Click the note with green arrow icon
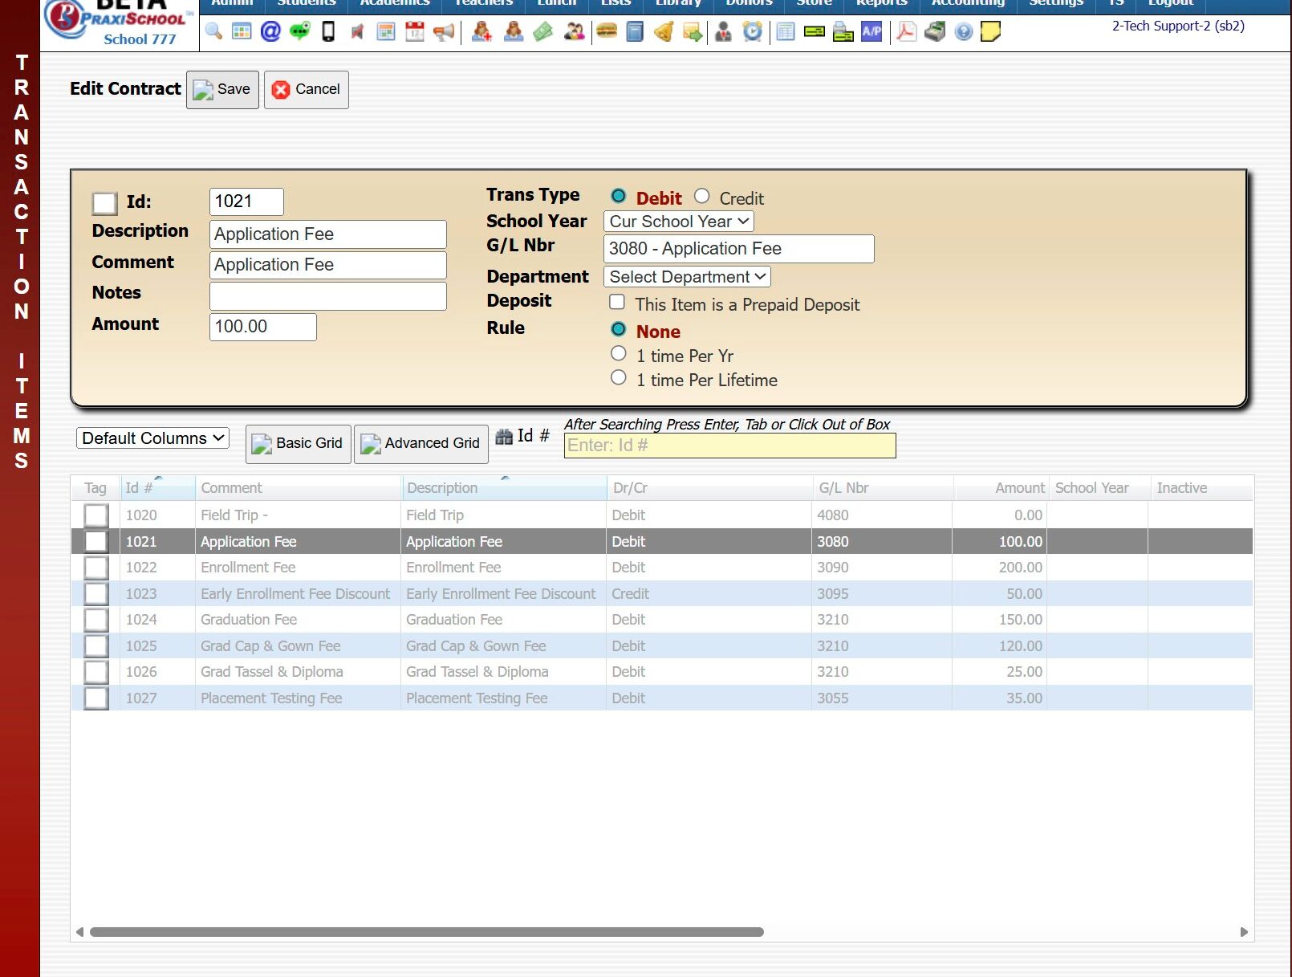Viewport: 1292px width, 977px height. click(x=693, y=32)
